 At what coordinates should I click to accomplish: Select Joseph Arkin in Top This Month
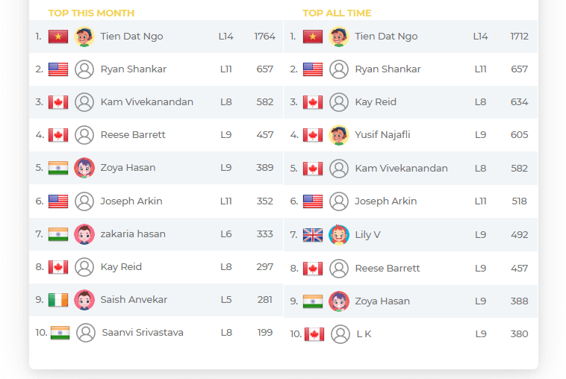click(x=131, y=201)
